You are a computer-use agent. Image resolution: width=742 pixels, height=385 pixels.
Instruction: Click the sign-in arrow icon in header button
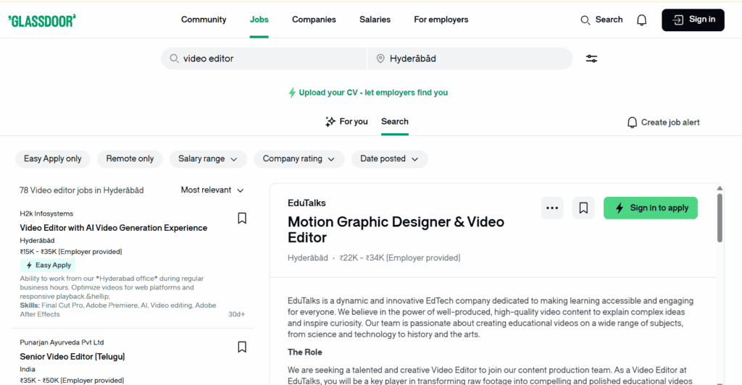678,20
